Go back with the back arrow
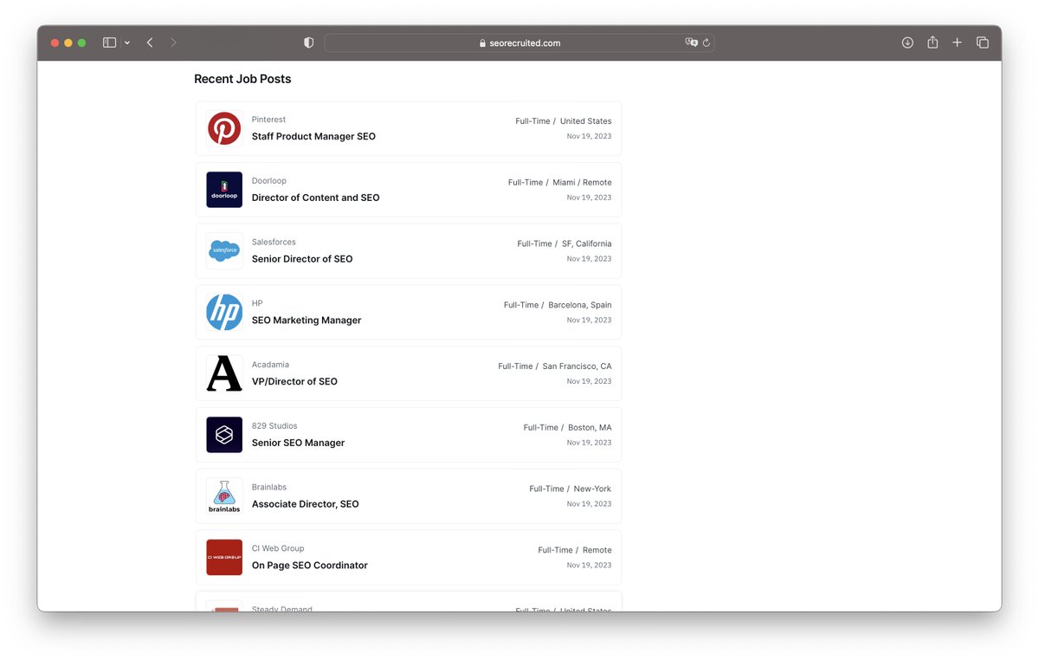1039x661 pixels. [x=150, y=42]
